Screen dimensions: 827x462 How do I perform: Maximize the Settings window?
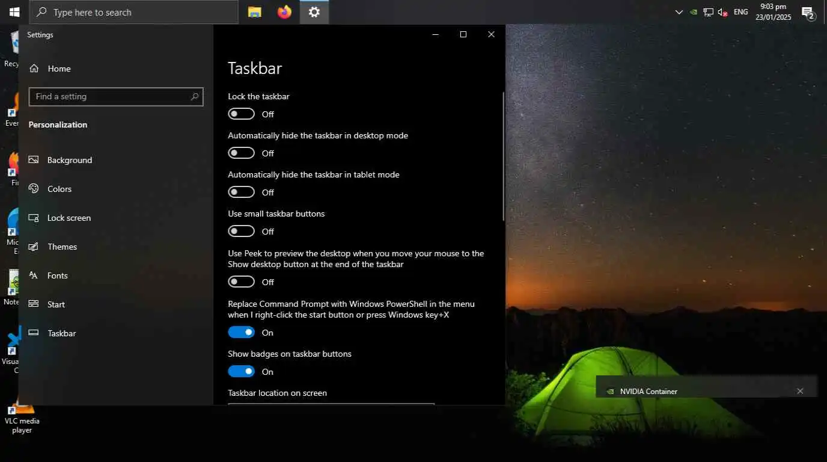point(463,34)
